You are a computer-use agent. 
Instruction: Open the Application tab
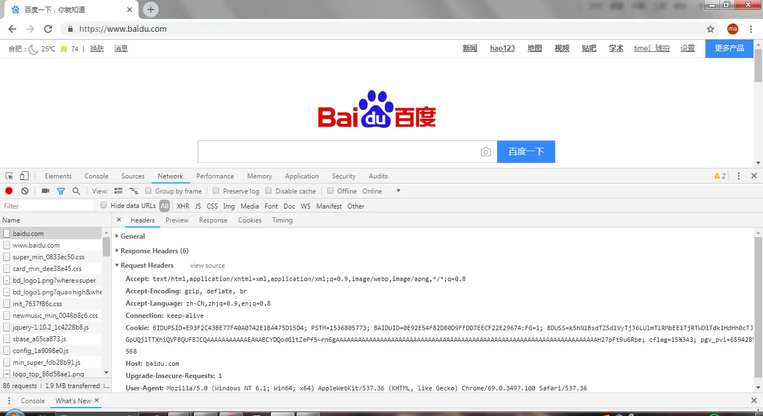click(302, 176)
